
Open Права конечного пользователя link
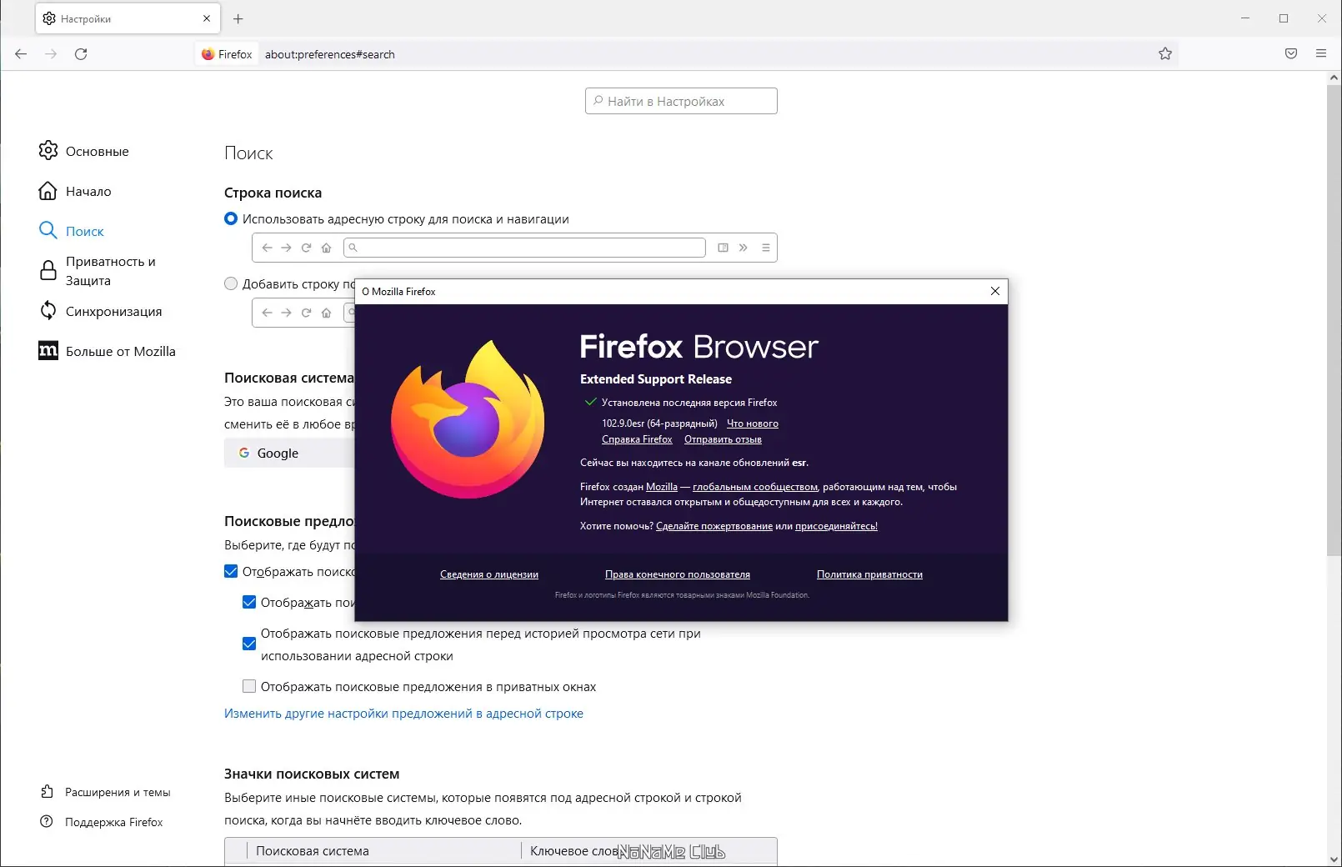[x=678, y=574]
